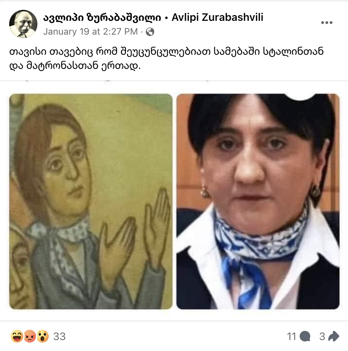Viewport: 348px width, 351px height.
Task: Click the Georgian-script page name ავლიპი ზურაბაშვილი
Action: [x=102, y=17]
